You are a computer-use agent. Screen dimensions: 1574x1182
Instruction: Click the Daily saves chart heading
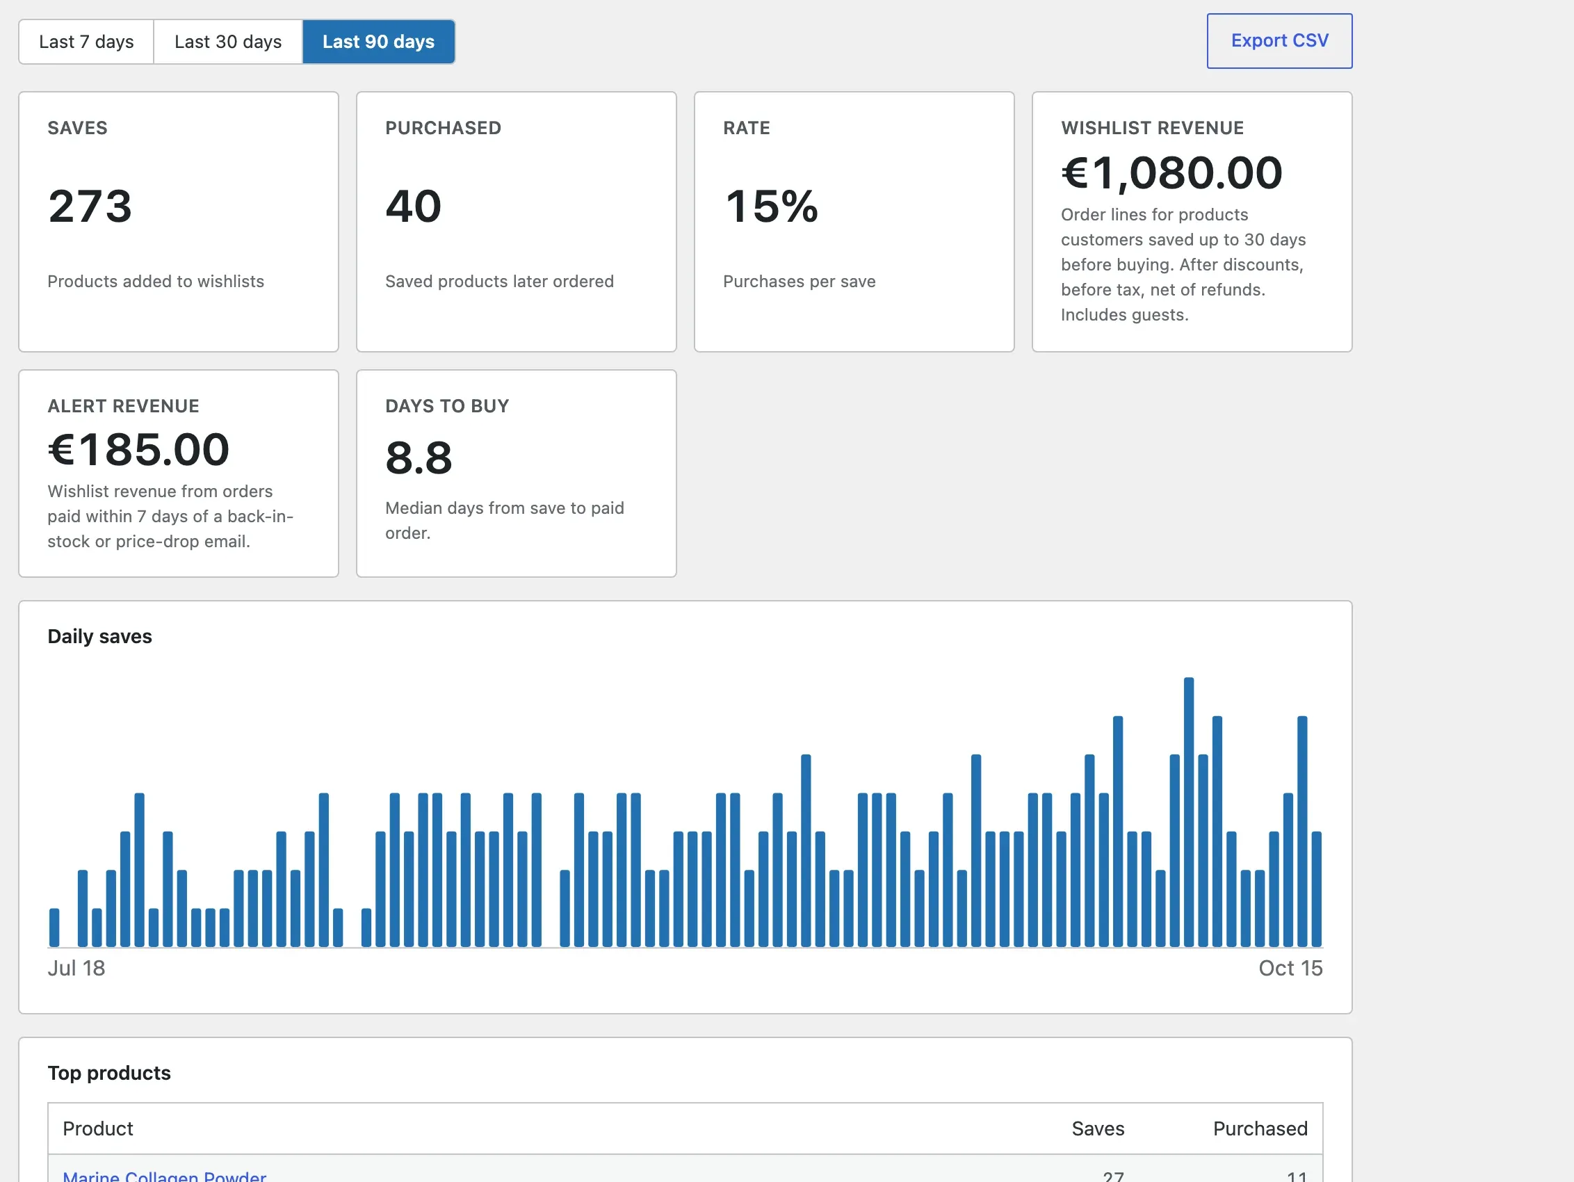pyautogui.click(x=99, y=636)
